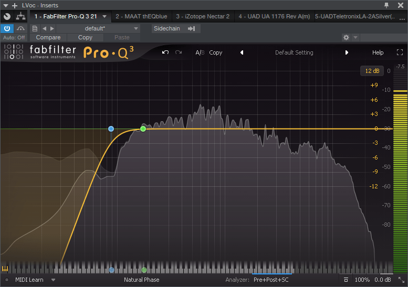Click the sidechain input arrow icon
408x287 pixels.
(191, 28)
